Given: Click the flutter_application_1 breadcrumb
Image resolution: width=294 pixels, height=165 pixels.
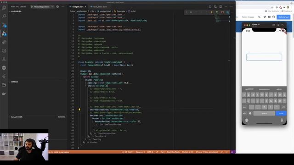Looking at the screenshot, I should [79, 11].
